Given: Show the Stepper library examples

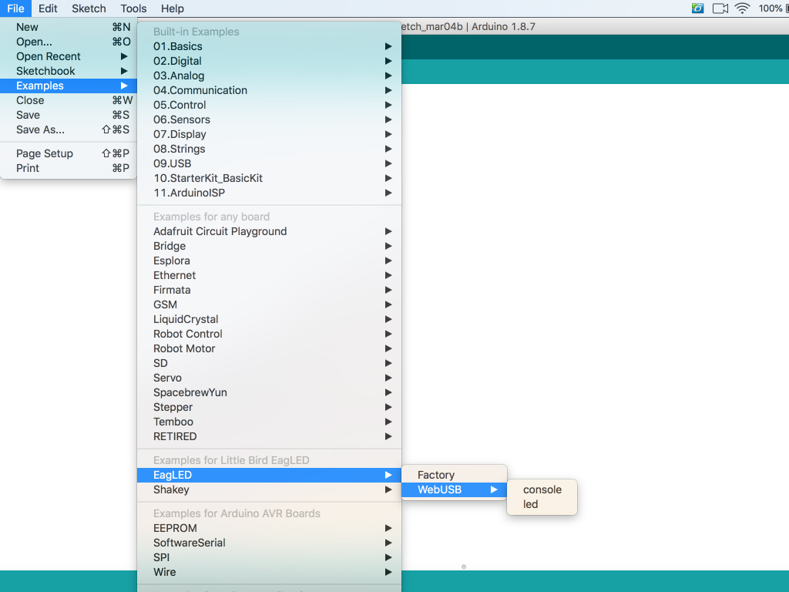Looking at the screenshot, I should [x=269, y=406].
